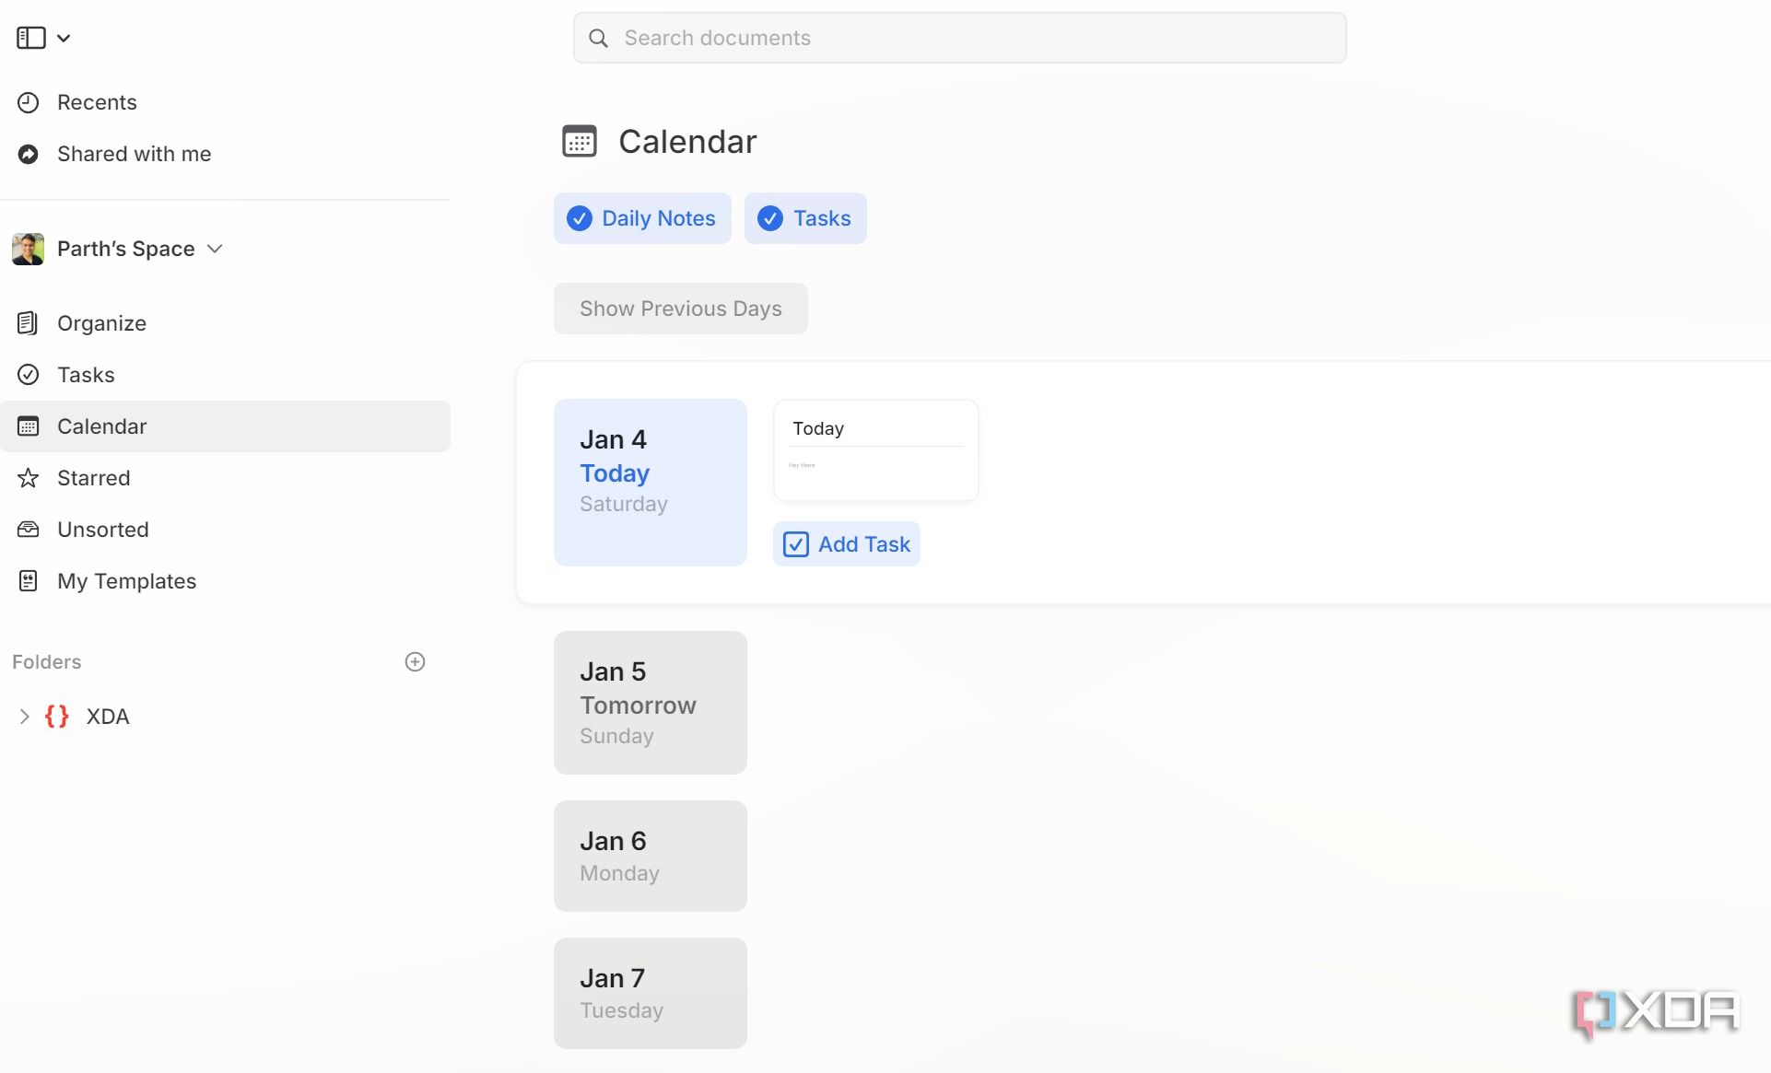Viewport: 1771px width, 1073px height.
Task: Open the Parth's Space dropdown
Action: click(215, 249)
